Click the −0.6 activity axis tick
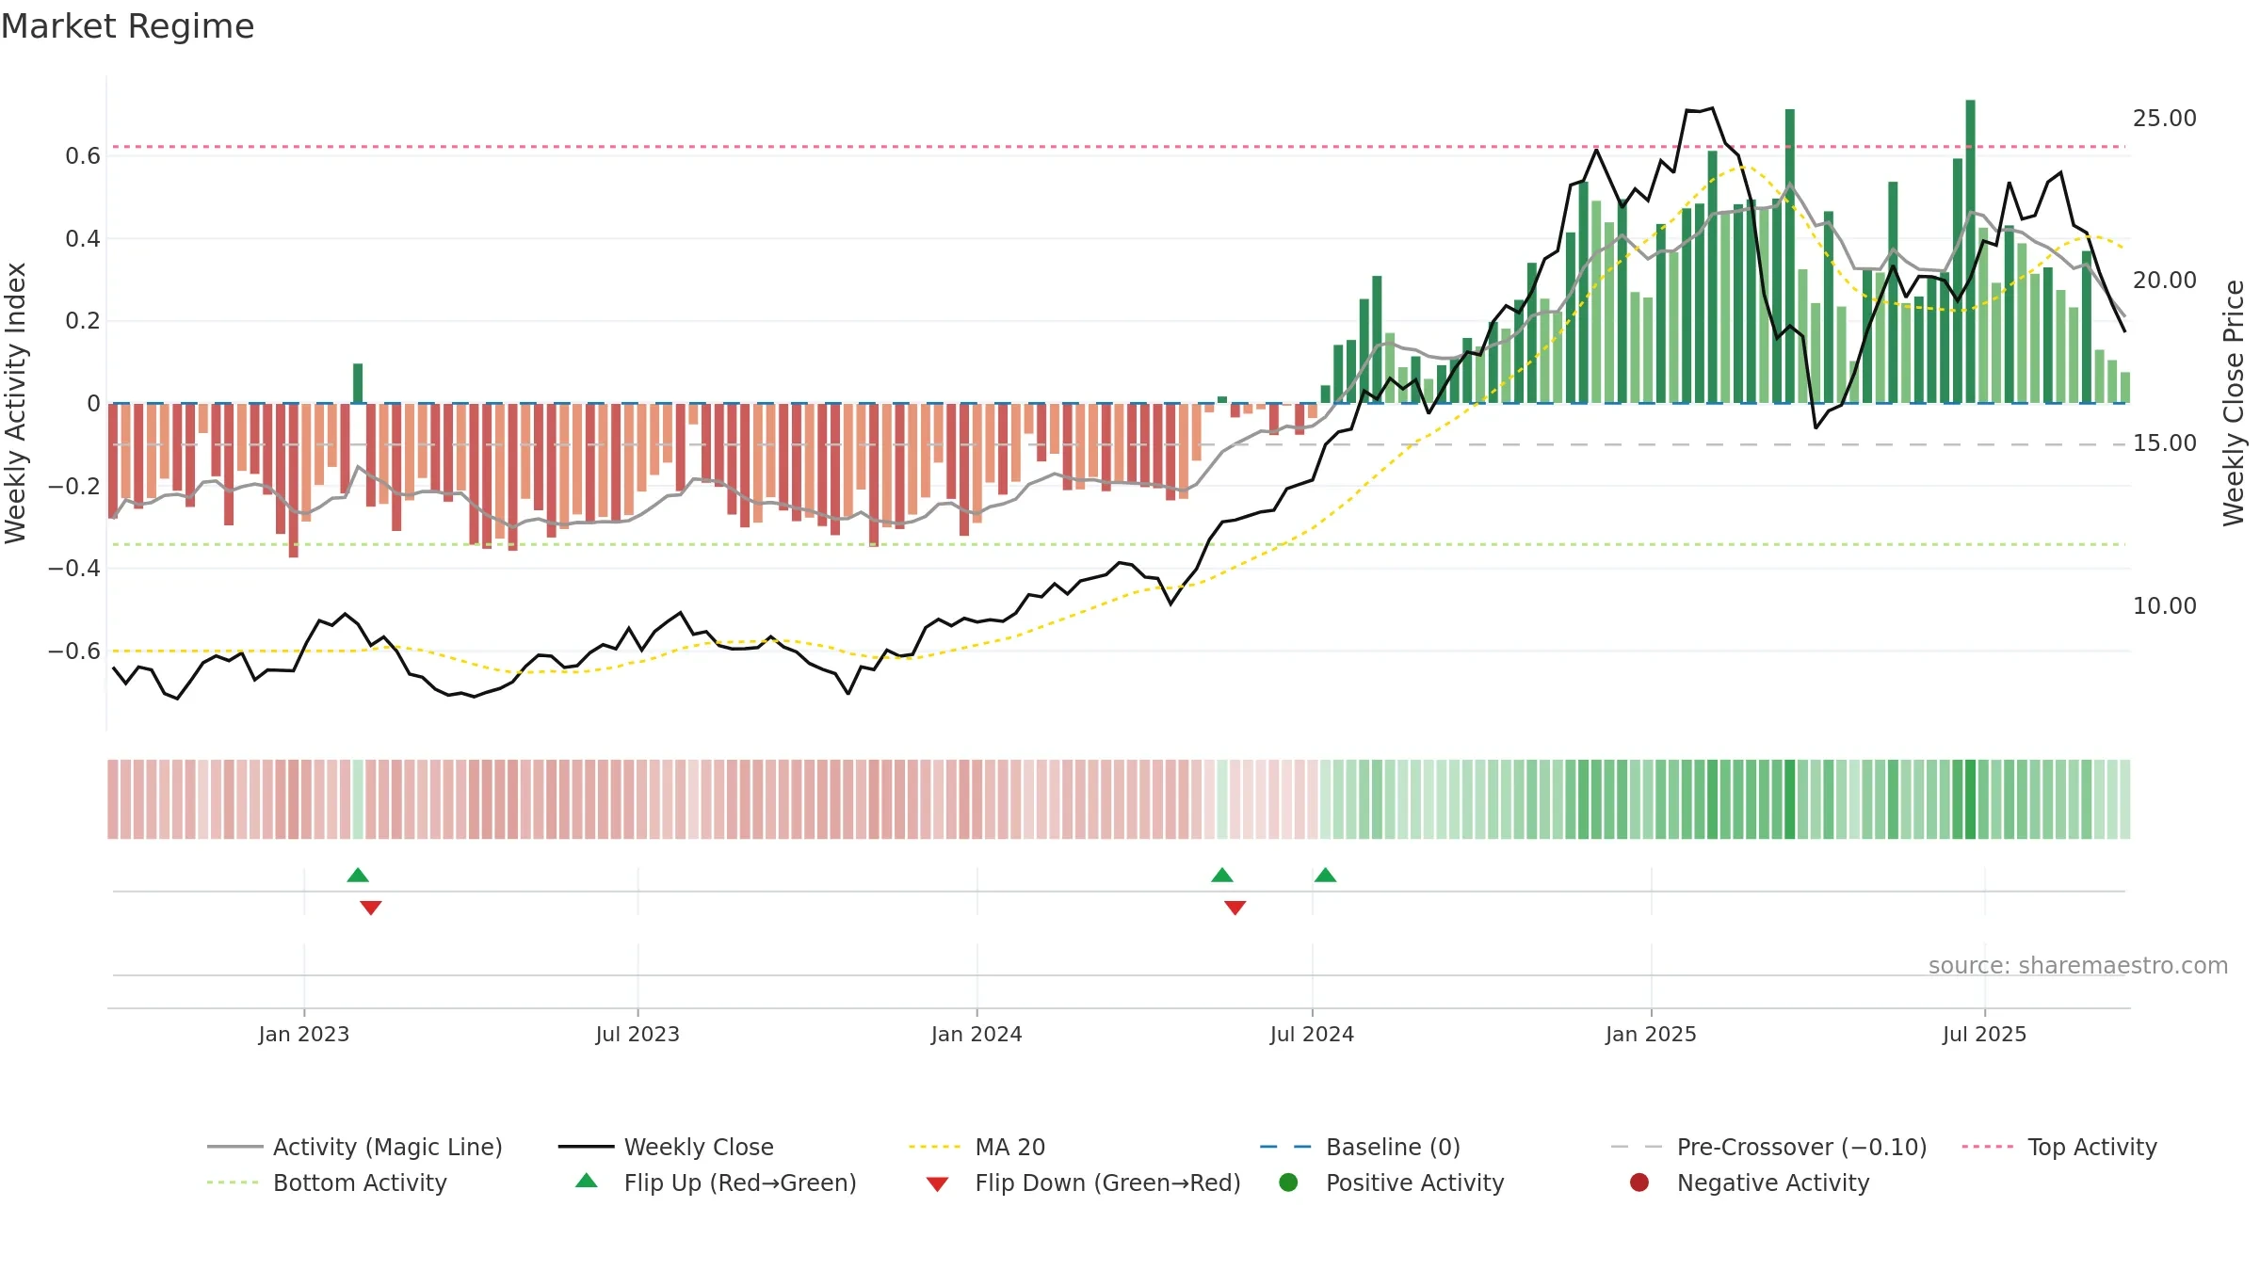The width and height of the screenshot is (2260, 1271). pyautogui.click(x=74, y=652)
